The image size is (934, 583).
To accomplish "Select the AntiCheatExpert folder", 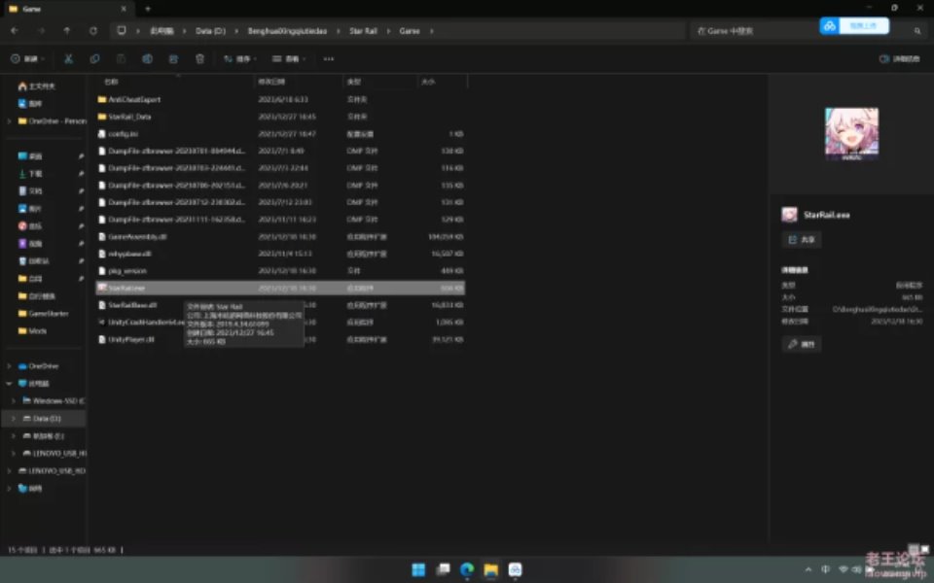I will 280,99.
